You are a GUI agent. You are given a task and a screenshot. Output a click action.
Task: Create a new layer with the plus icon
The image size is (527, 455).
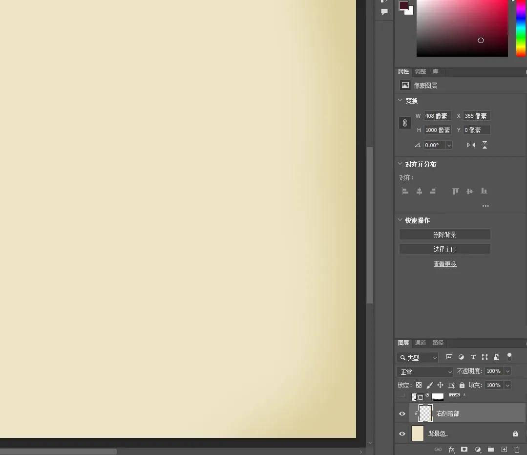504,449
